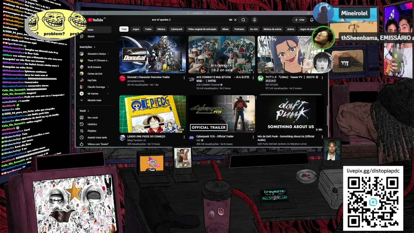Screen dimensions: 414x233
Task: Select the Jogos filter chip
Action: (x=136, y=29)
